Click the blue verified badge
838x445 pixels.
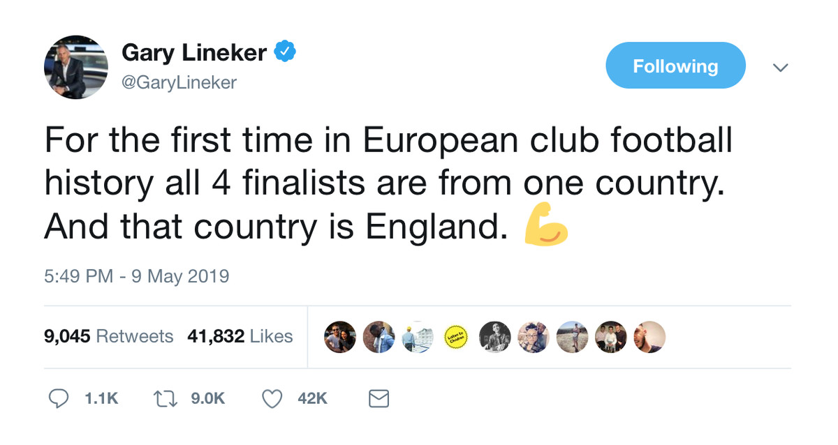(286, 52)
